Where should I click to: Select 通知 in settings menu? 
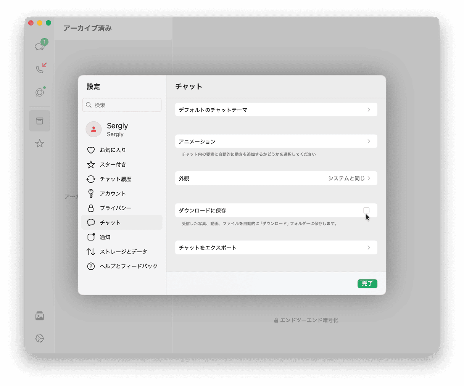coord(122,237)
